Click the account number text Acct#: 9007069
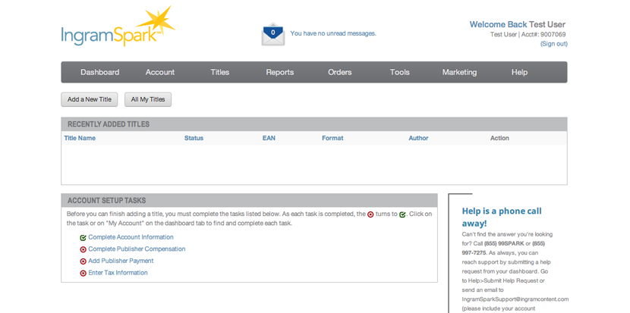The width and height of the screenshot is (630, 313). tap(543, 35)
